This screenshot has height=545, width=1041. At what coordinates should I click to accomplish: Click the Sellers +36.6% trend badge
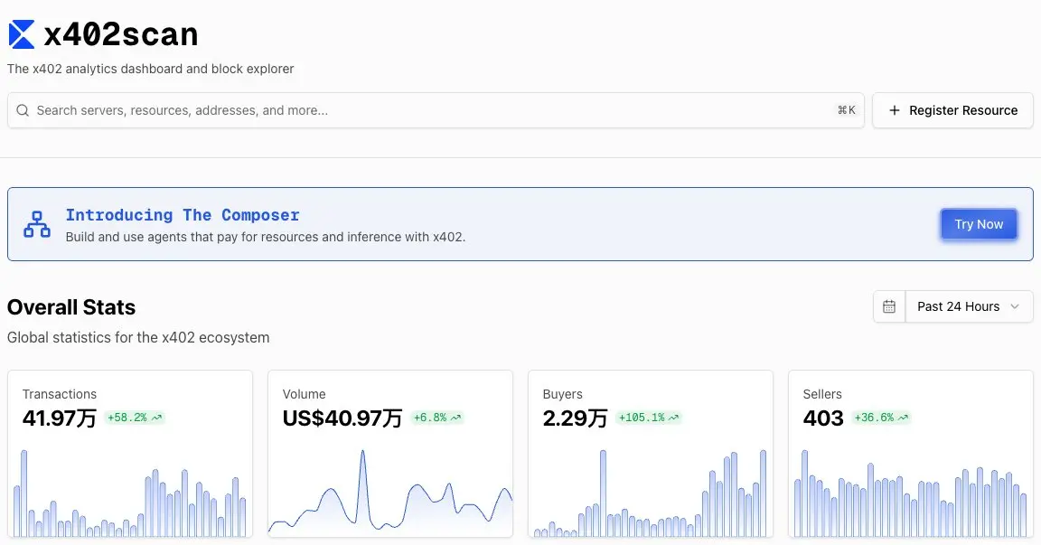pyautogui.click(x=881, y=418)
